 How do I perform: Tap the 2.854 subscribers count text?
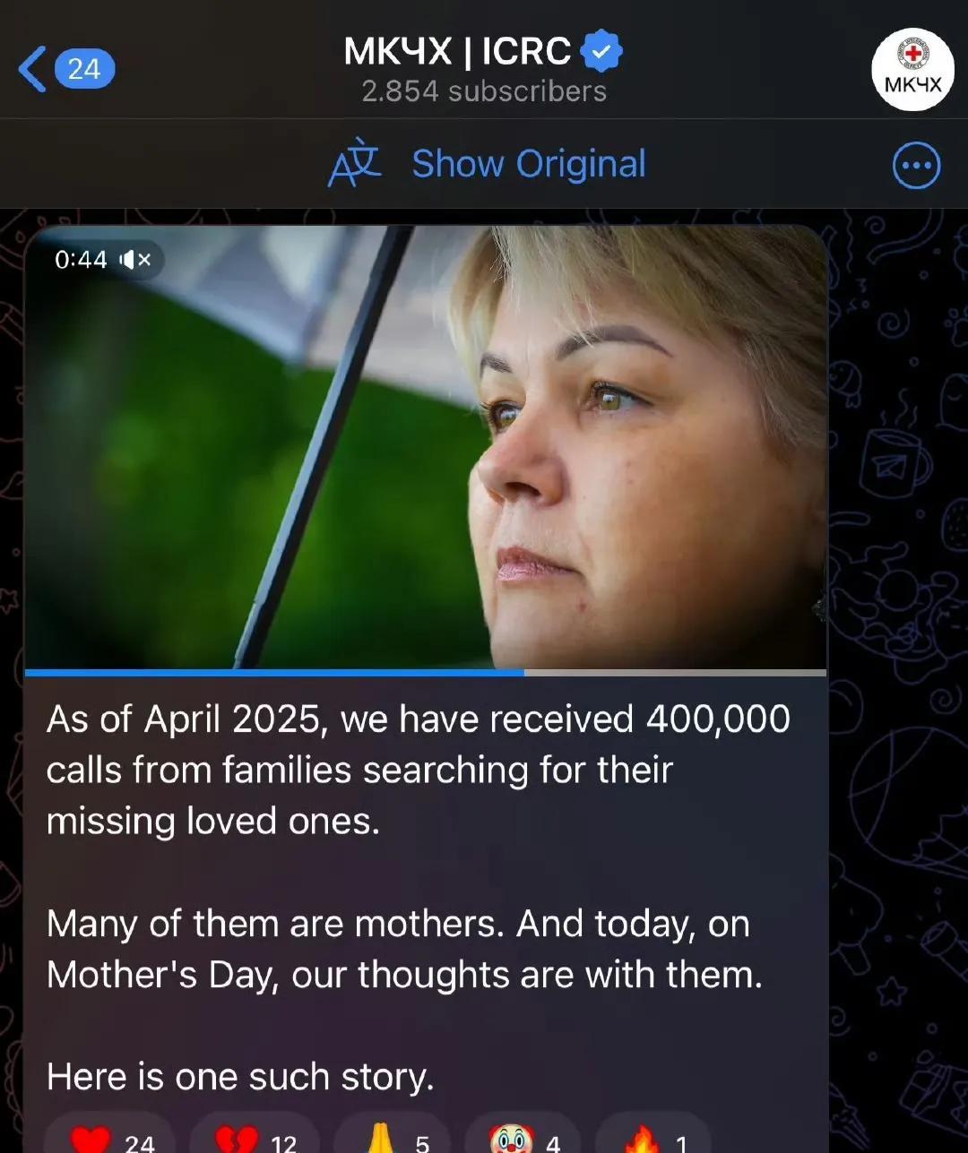(x=484, y=91)
